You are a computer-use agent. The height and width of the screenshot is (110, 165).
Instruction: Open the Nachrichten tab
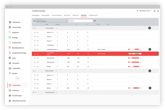(67, 15)
